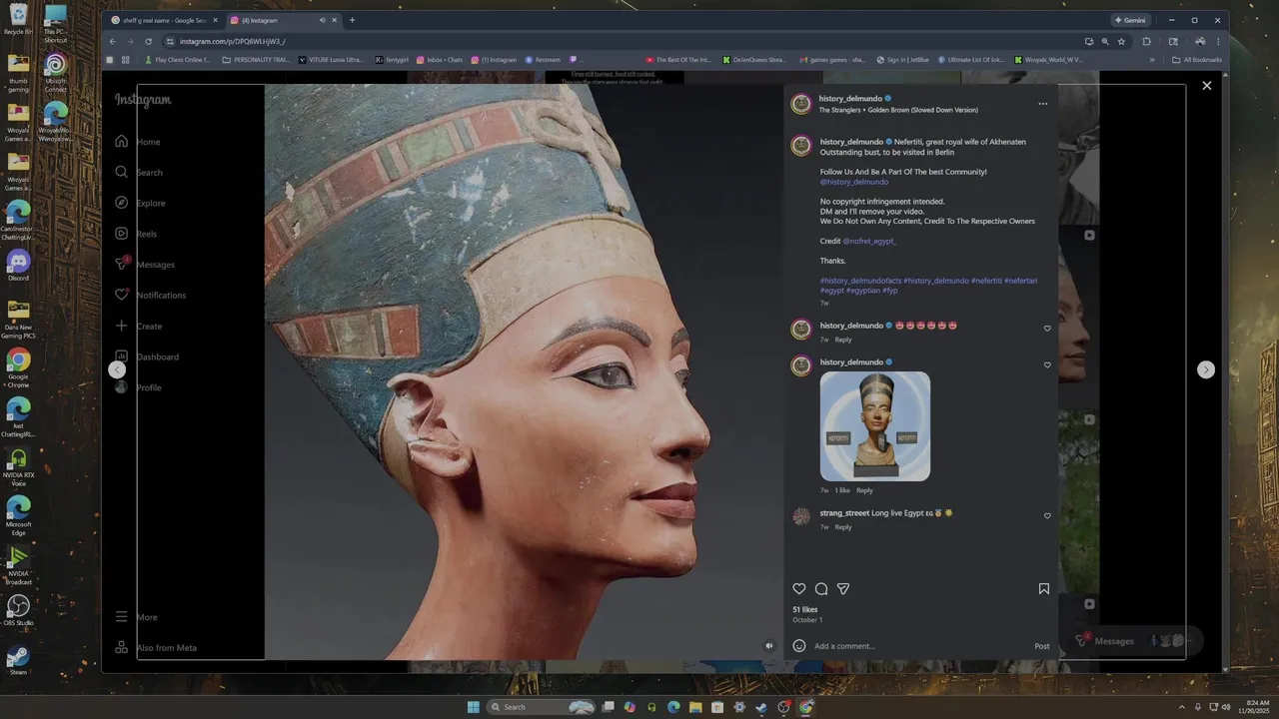1279x719 pixels.
Task: Open the Nefertiti bust GIF thumbnail
Action: point(875,426)
